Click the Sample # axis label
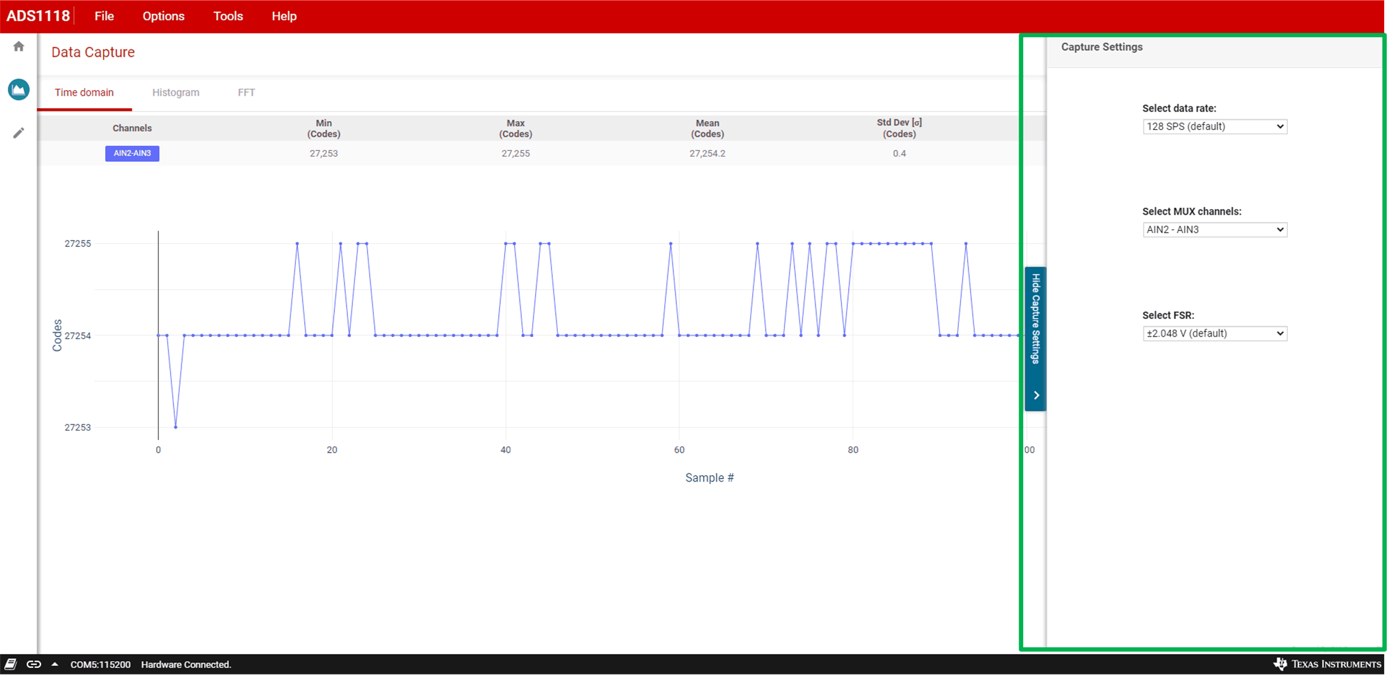This screenshot has width=1387, height=675. tap(709, 477)
